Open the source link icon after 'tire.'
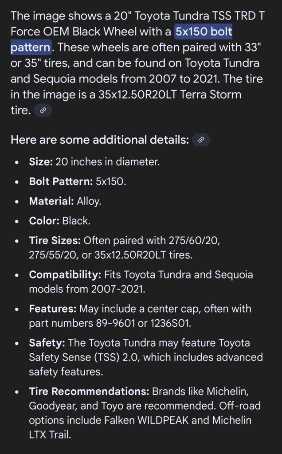Screen dimensions: 282x454 point(43,110)
